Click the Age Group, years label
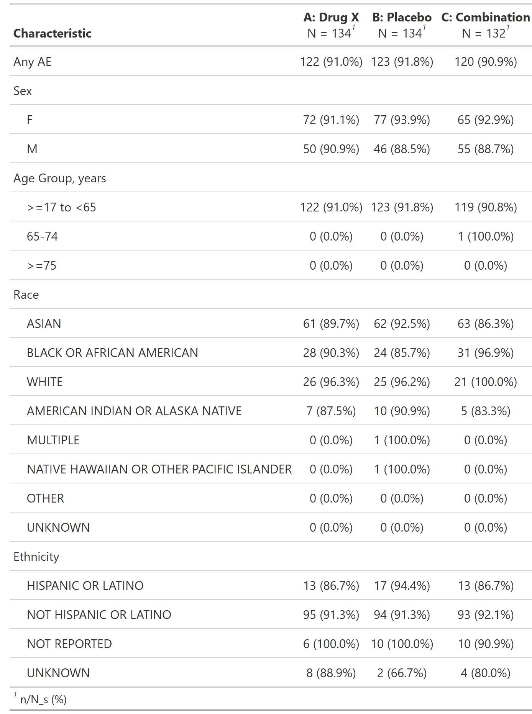Image resolution: width=532 pixels, height=714 pixels. pyautogui.click(x=60, y=178)
